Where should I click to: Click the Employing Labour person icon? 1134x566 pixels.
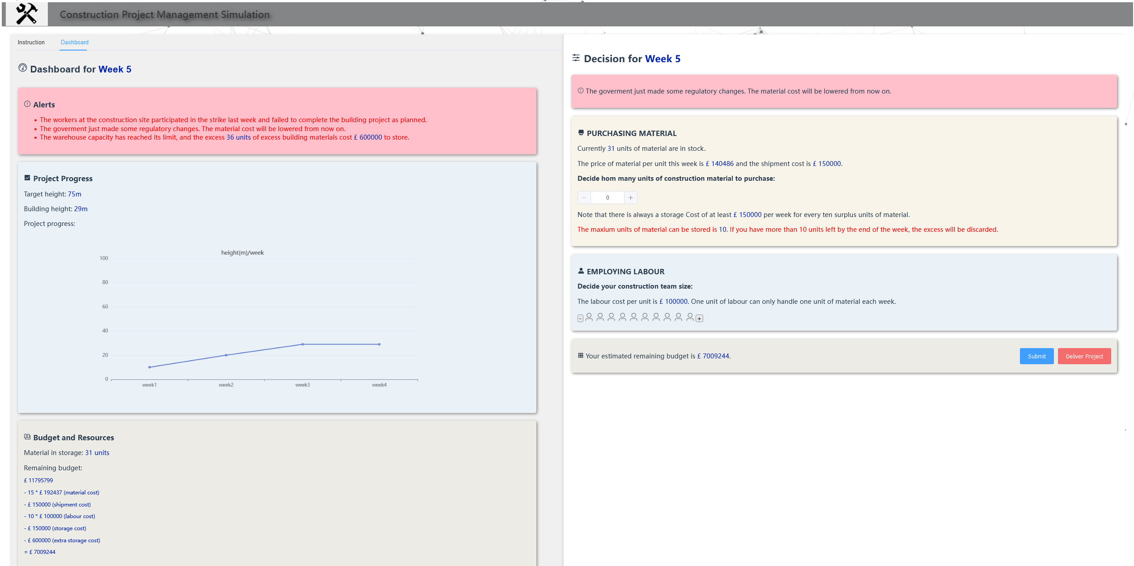(581, 271)
